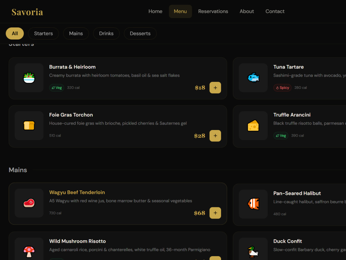Click the 480 cal label
This screenshot has width=346, height=260.
pos(280,214)
